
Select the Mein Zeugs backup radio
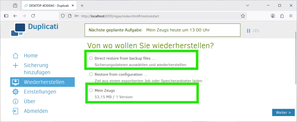click(x=91, y=90)
